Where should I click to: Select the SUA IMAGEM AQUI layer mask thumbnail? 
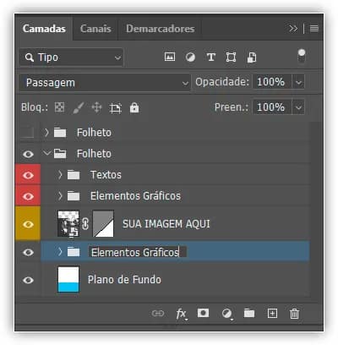click(103, 224)
